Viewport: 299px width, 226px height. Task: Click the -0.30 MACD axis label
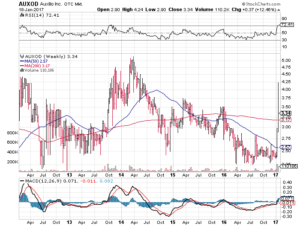pos(287,217)
